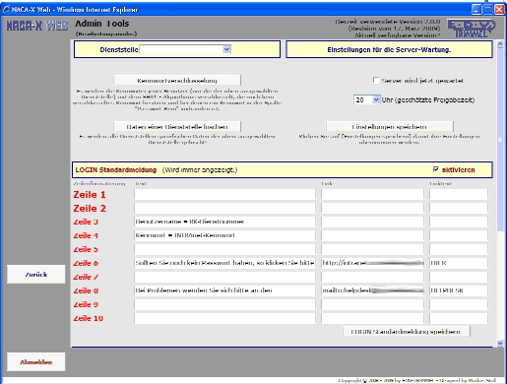Click the Zeile 6 link text field
The width and height of the screenshot is (507, 384).
(459, 263)
